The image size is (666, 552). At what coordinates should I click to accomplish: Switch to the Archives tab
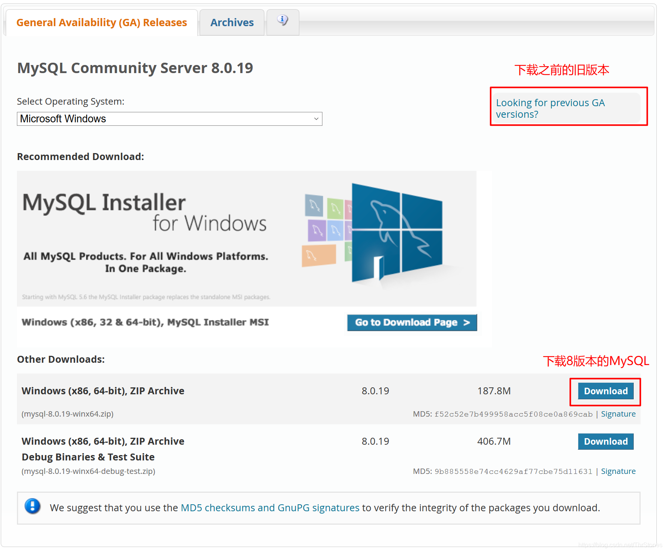pos(232,23)
